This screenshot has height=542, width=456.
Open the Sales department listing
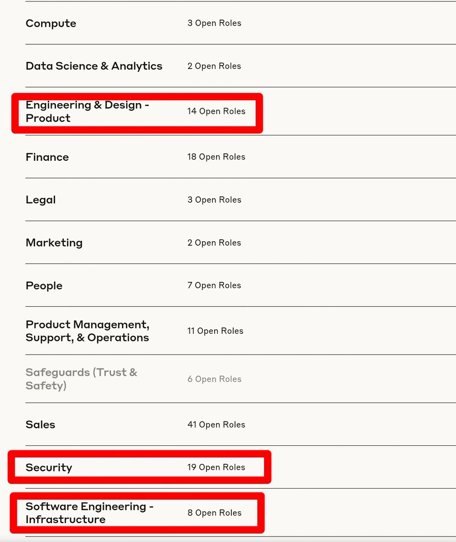click(x=40, y=425)
